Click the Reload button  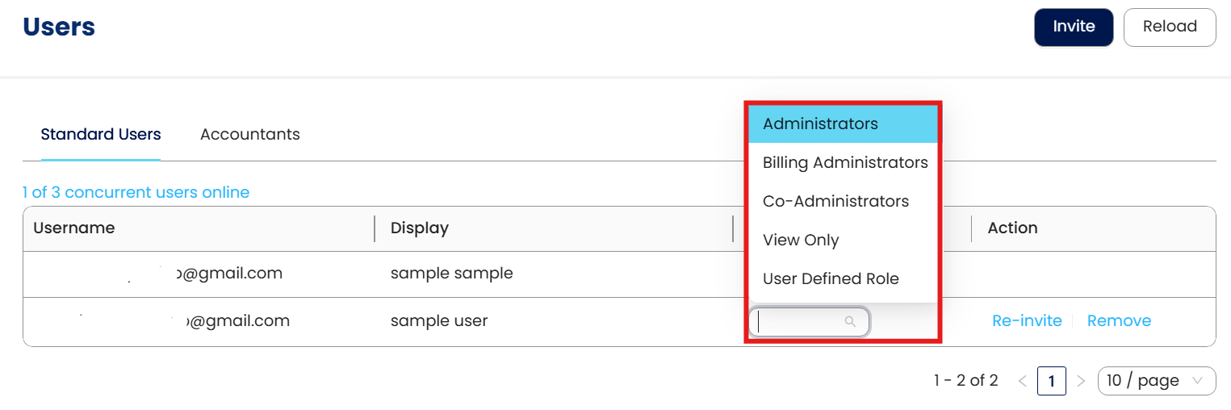point(1169,27)
